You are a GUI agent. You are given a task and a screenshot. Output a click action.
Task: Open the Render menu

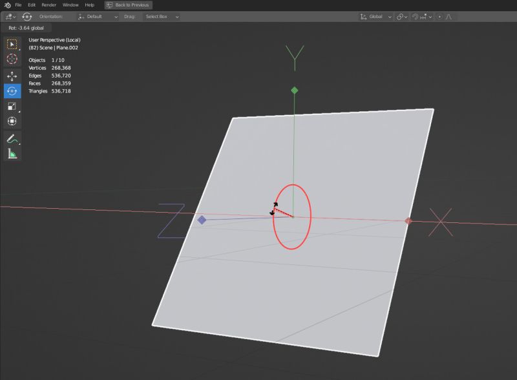coord(50,5)
